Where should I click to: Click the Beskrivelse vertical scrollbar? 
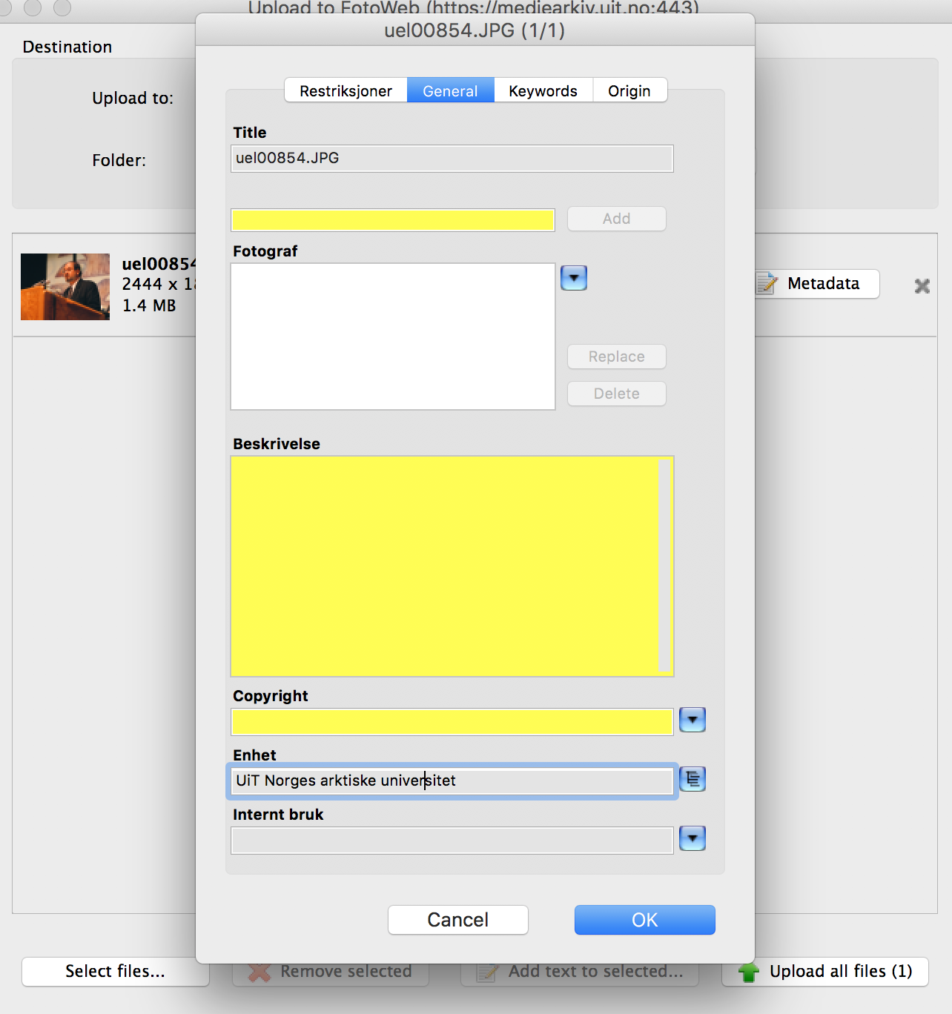coord(664,566)
